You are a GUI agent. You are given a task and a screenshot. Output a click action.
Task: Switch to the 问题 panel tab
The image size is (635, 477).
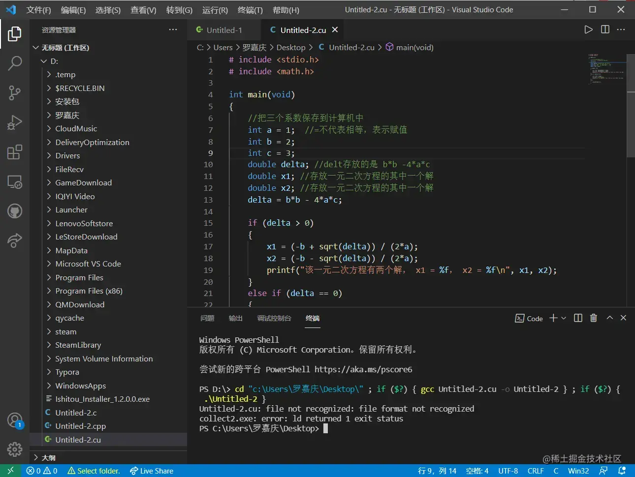[x=207, y=318]
